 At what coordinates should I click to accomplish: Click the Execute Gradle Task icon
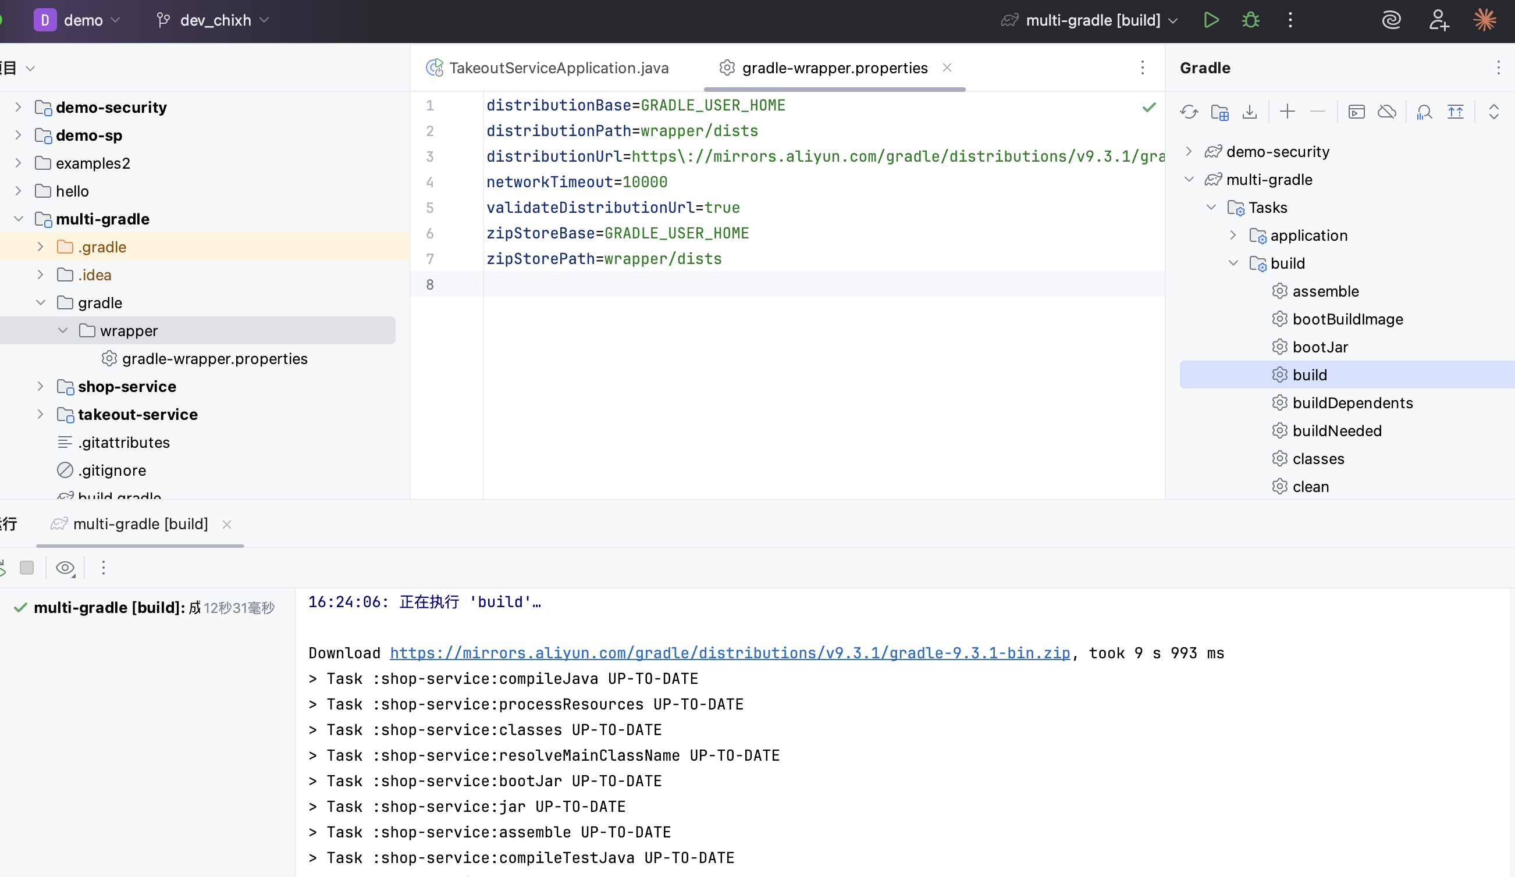pos(1356,112)
